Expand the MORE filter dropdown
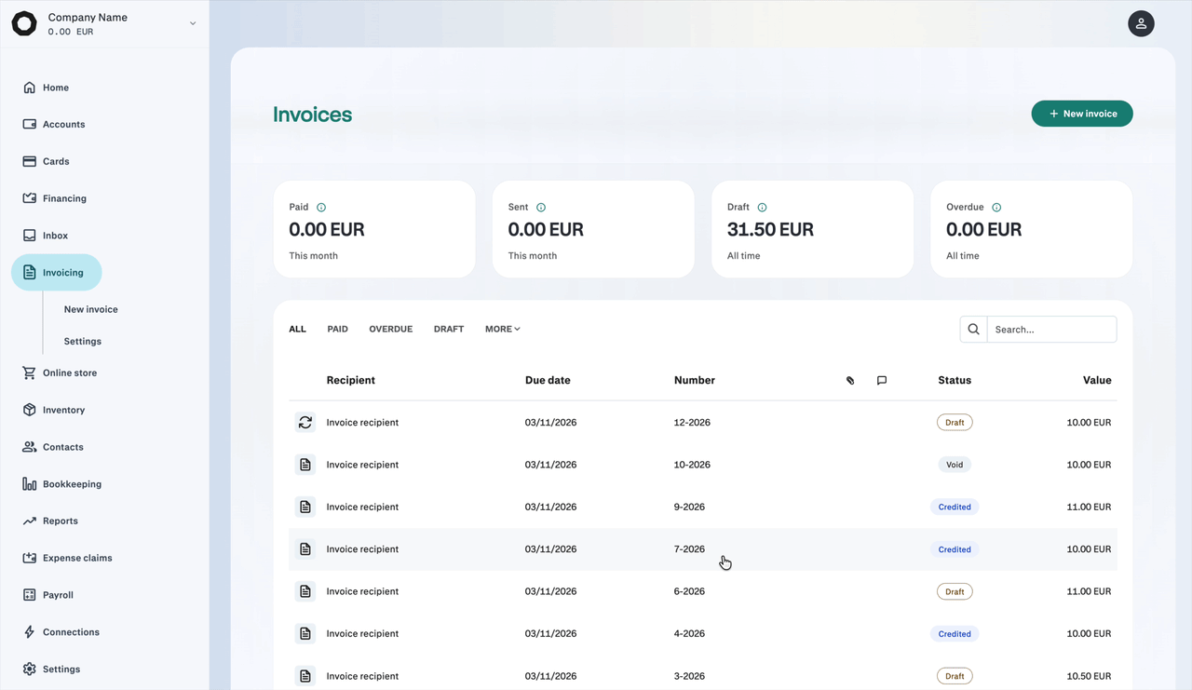The width and height of the screenshot is (1192, 690). pyautogui.click(x=503, y=329)
